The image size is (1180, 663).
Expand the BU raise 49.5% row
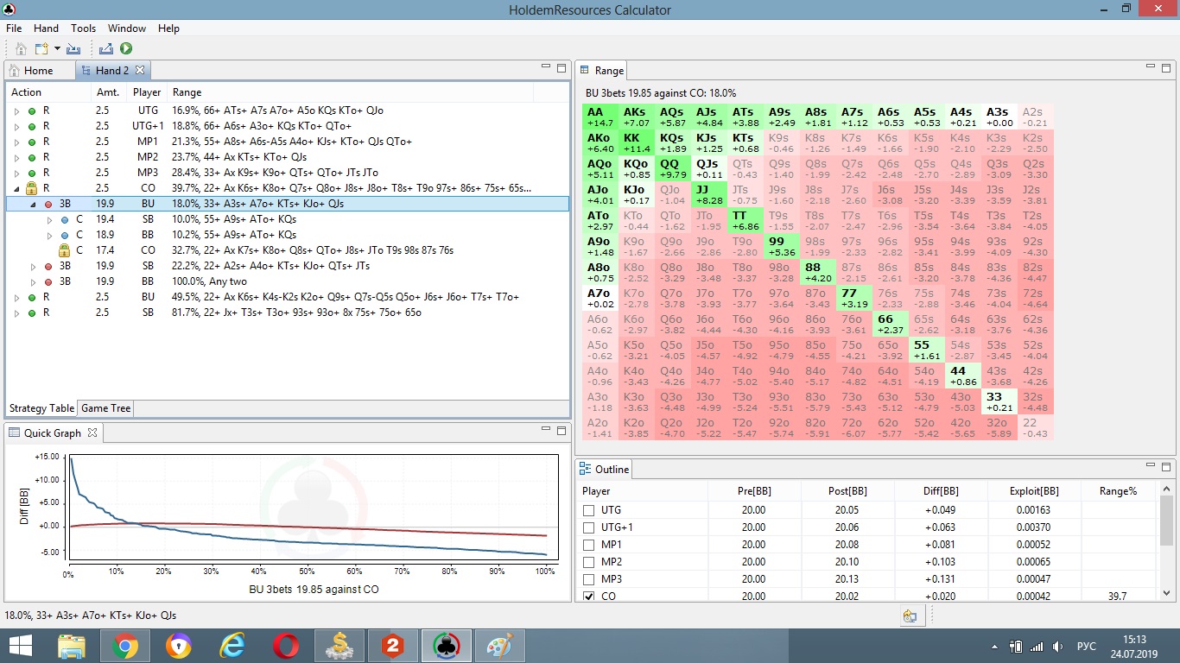click(16, 297)
